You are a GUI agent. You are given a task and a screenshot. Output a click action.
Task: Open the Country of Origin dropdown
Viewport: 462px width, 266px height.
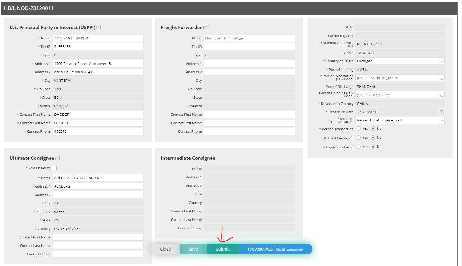[x=441, y=61]
